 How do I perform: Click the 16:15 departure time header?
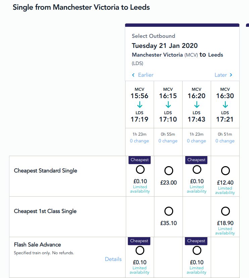point(168,96)
